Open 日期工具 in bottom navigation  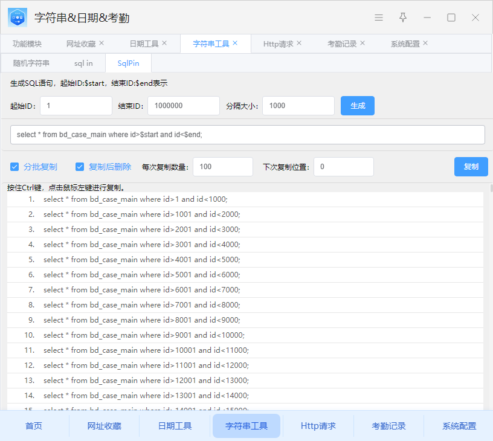(175, 426)
